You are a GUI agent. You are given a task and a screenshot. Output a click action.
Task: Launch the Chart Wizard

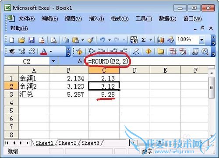coord(160,40)
